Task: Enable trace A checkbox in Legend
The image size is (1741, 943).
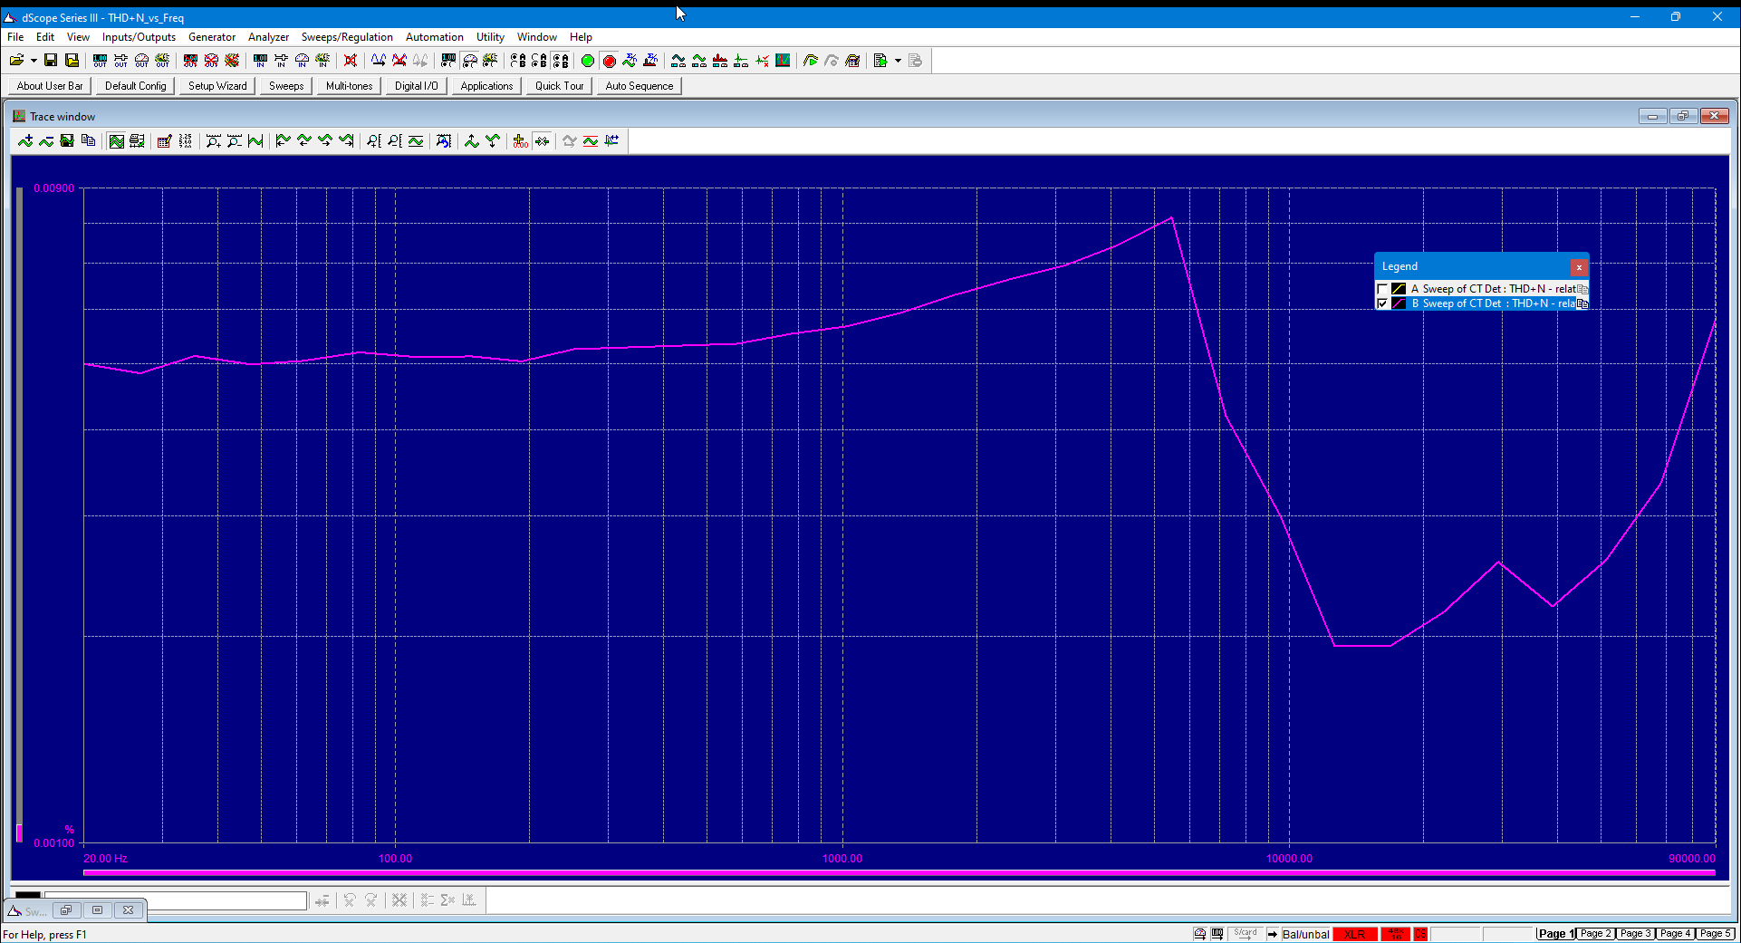Action: (x=1382, y=289)
